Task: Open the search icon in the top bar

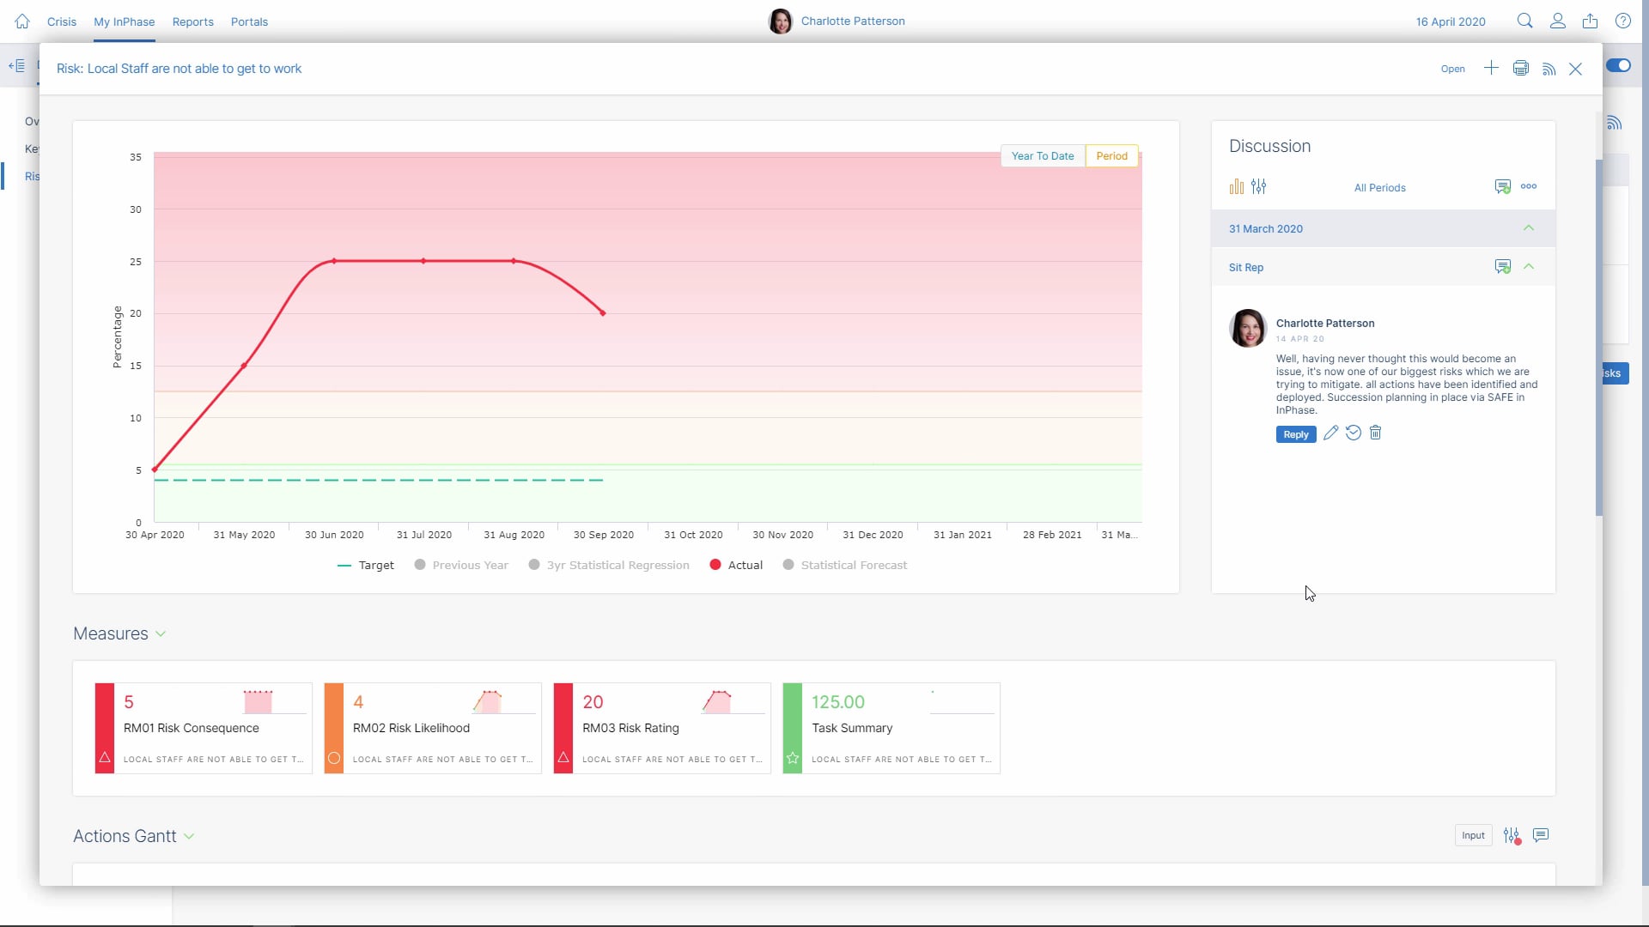Action: (x=1524, y=21)
